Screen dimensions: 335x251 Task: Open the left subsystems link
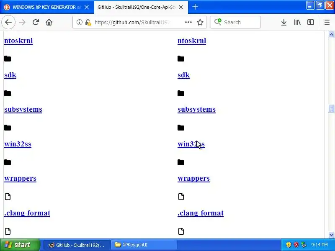pos(23,109)
